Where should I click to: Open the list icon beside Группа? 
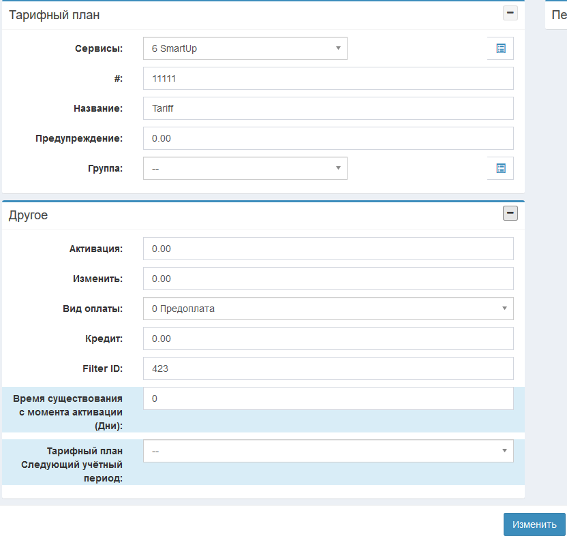[x=501, y=168]
